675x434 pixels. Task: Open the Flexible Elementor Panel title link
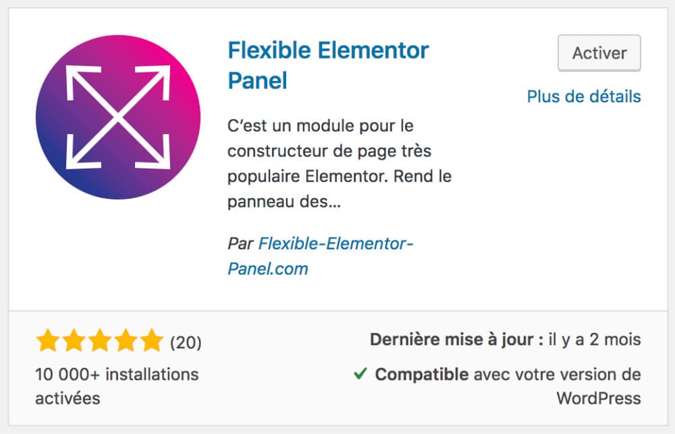tap(328, 50)
